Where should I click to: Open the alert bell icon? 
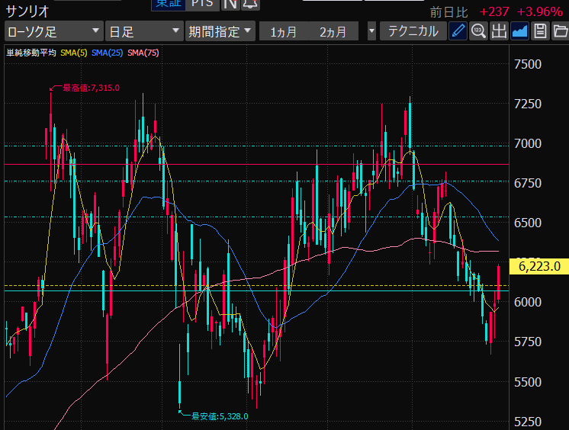(x=250, y=5)
